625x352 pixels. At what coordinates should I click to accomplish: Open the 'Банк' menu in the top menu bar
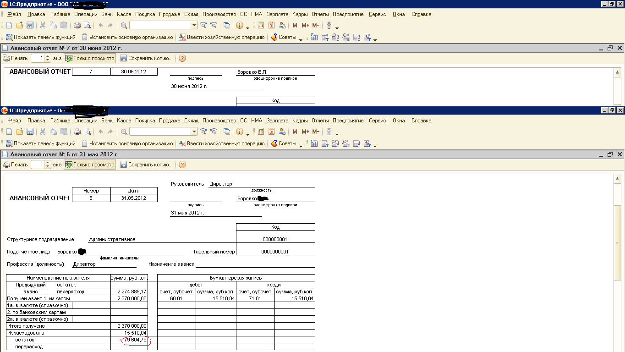pos(107,14)
